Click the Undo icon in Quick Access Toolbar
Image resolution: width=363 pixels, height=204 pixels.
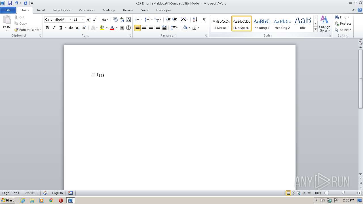pos(16,3)
